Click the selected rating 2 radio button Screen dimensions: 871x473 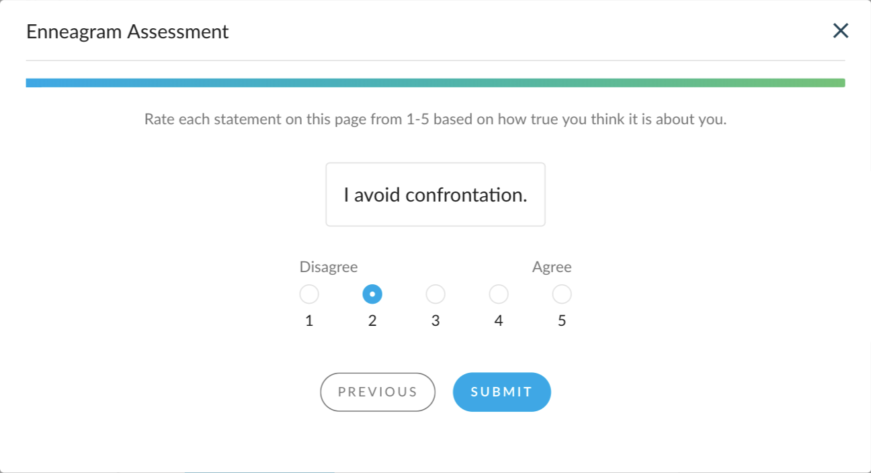pyautogui.click(x=372, y=294)
